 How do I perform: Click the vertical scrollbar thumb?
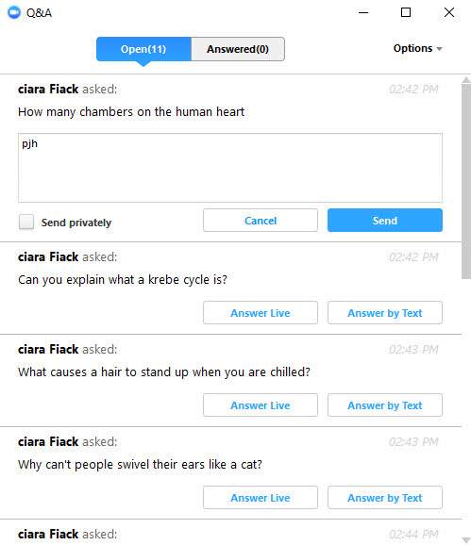(x=466, y=181)
